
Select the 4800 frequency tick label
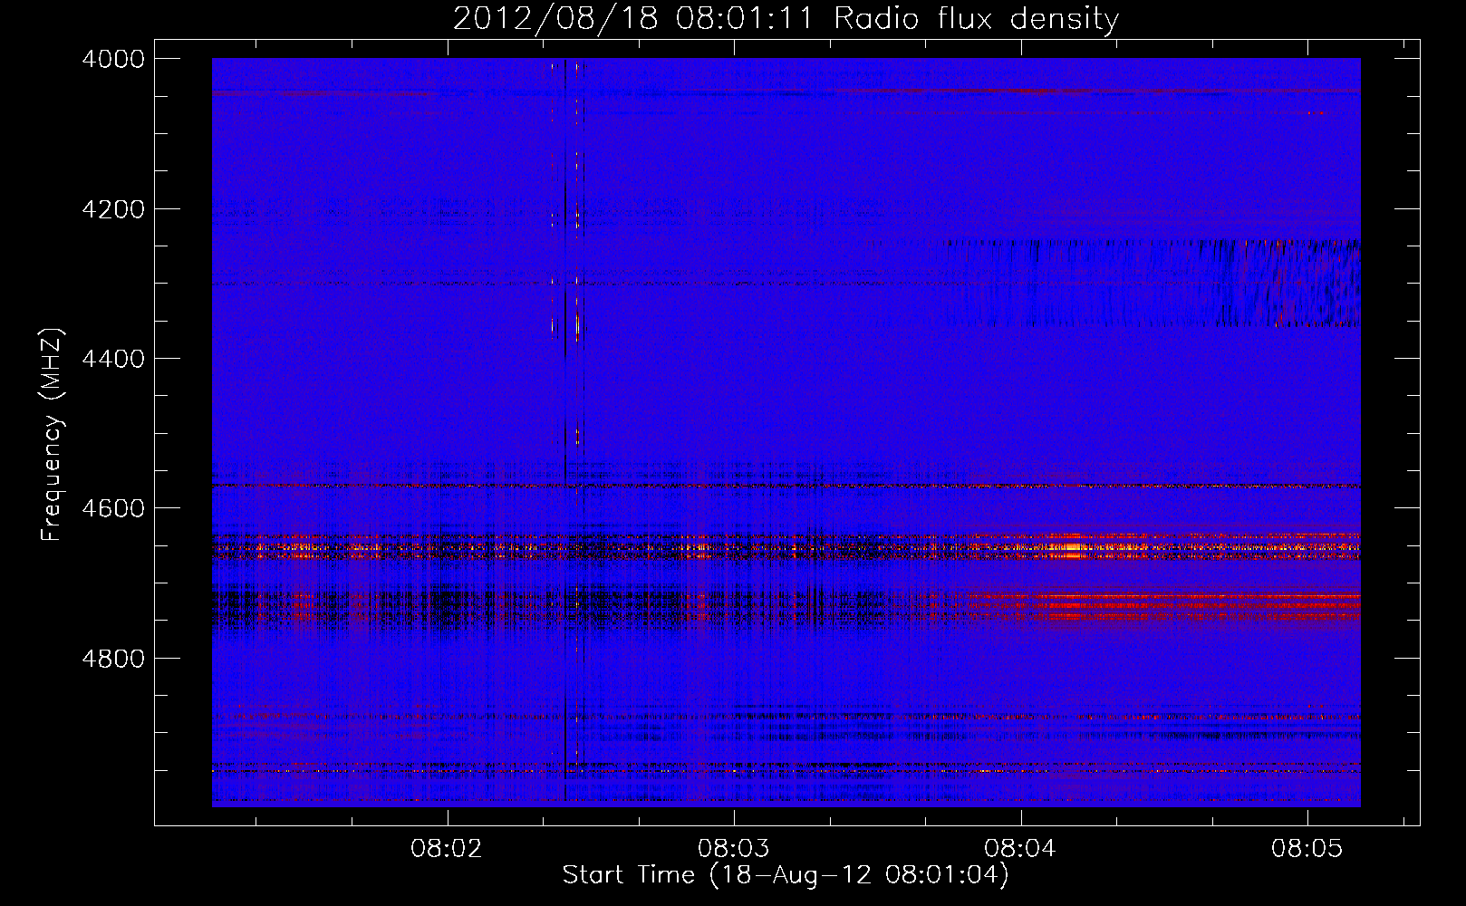113,658
